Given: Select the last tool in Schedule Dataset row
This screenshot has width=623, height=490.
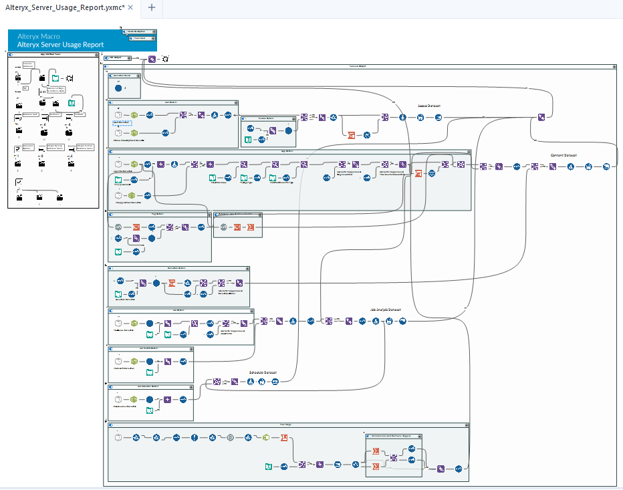Looking at the screenshot, I should 275,382.
